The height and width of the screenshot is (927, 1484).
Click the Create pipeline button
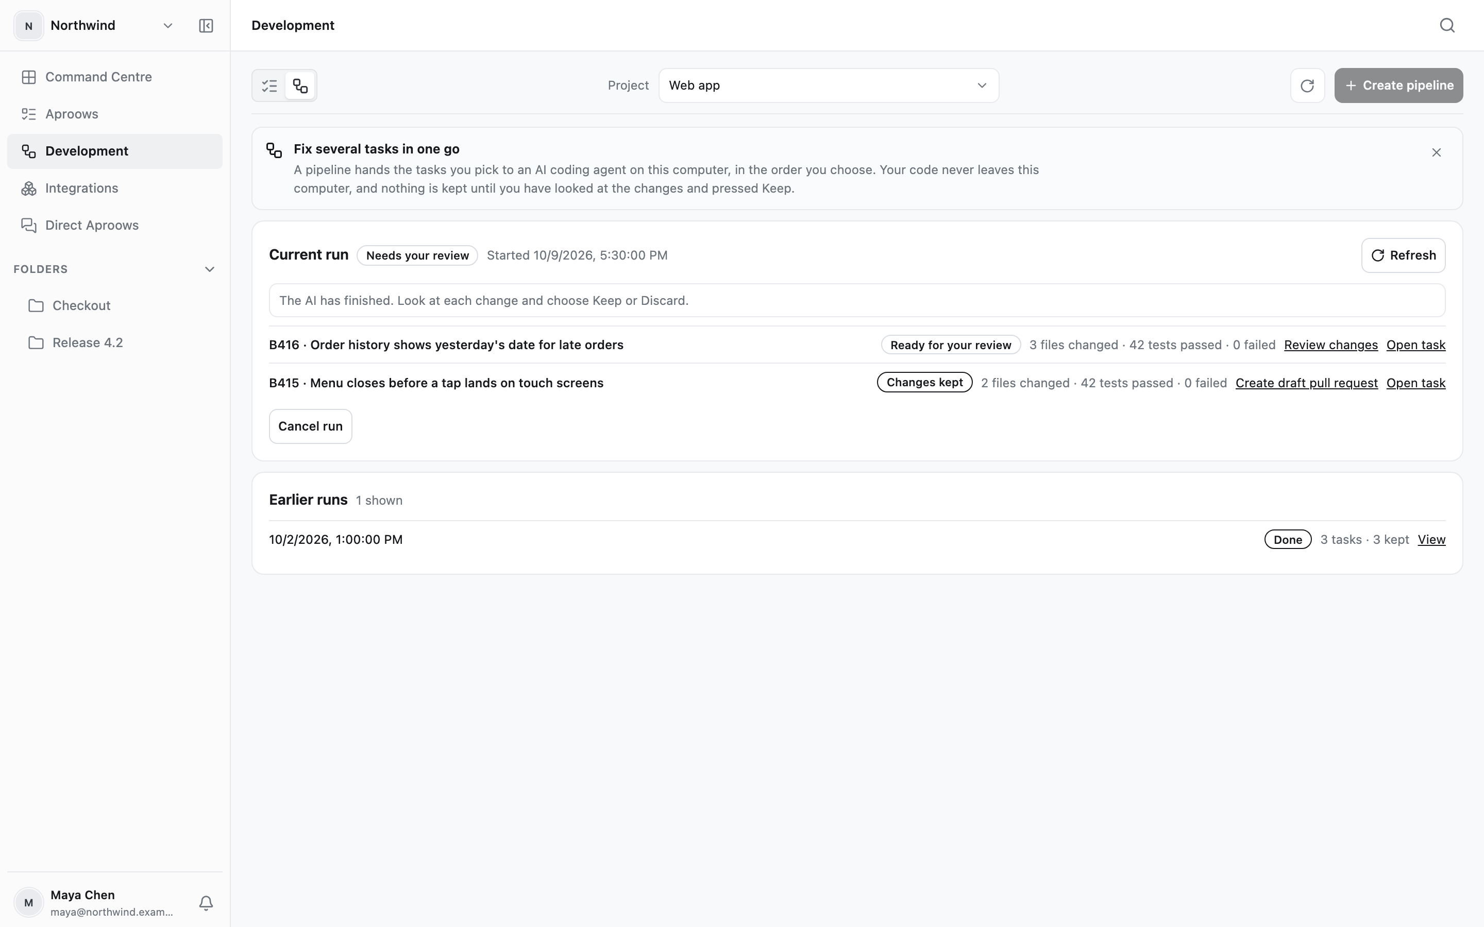1398,86
